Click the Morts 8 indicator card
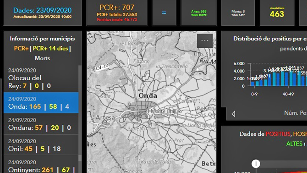Screen dimensions: 307x173 tap(238, 13)
